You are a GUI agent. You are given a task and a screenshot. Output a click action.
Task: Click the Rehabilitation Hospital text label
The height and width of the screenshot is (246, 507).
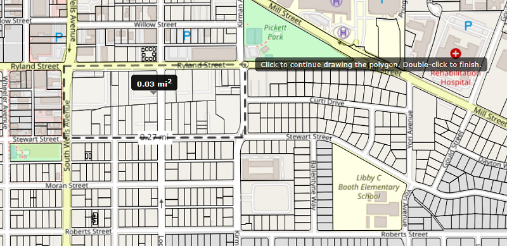456,78
